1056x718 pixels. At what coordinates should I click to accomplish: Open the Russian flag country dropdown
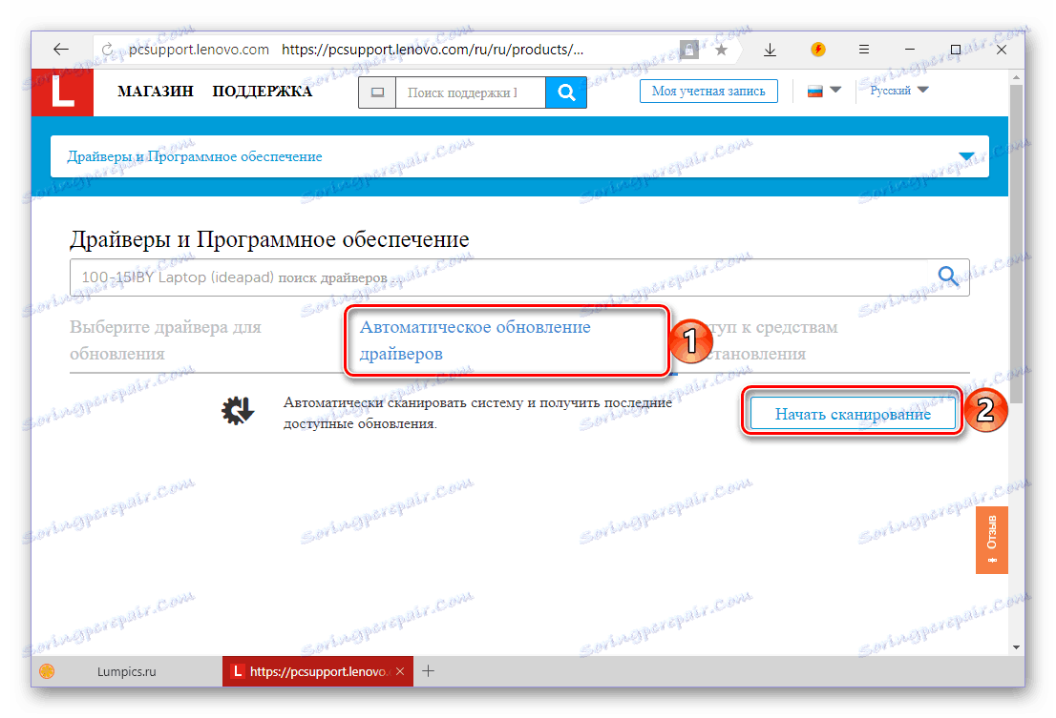[x=824, y=90]
